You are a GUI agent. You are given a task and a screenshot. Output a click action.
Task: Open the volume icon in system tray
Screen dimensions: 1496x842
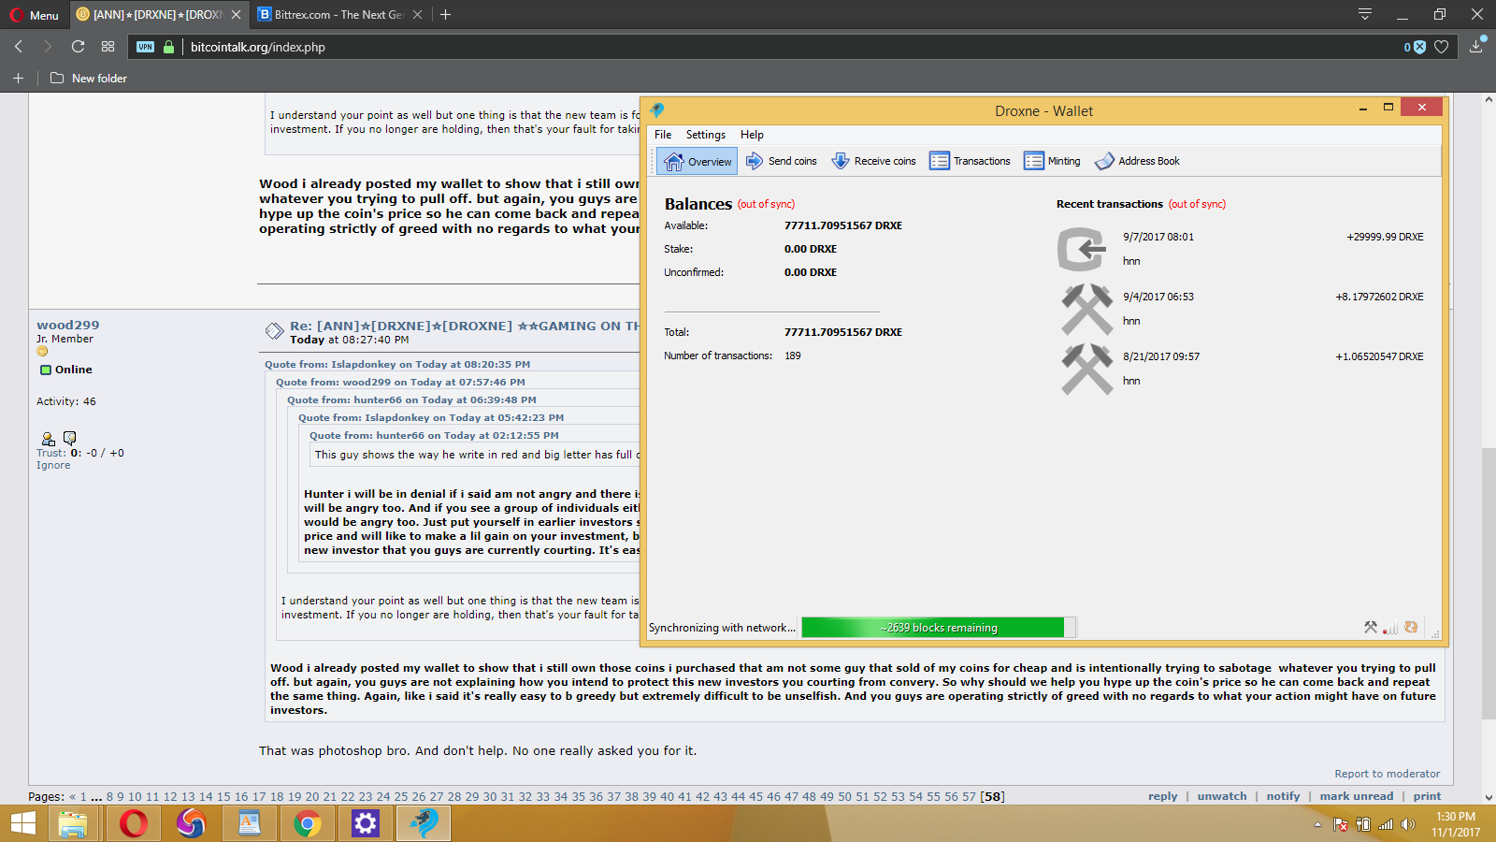1407,824
